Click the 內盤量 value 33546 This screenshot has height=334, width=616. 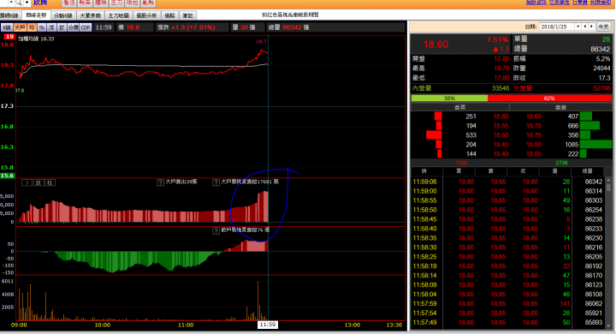tap(500, 88)
